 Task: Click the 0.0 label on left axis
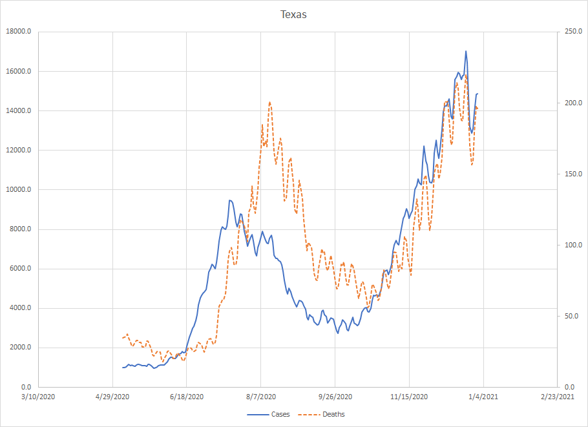tap(26, 387)
